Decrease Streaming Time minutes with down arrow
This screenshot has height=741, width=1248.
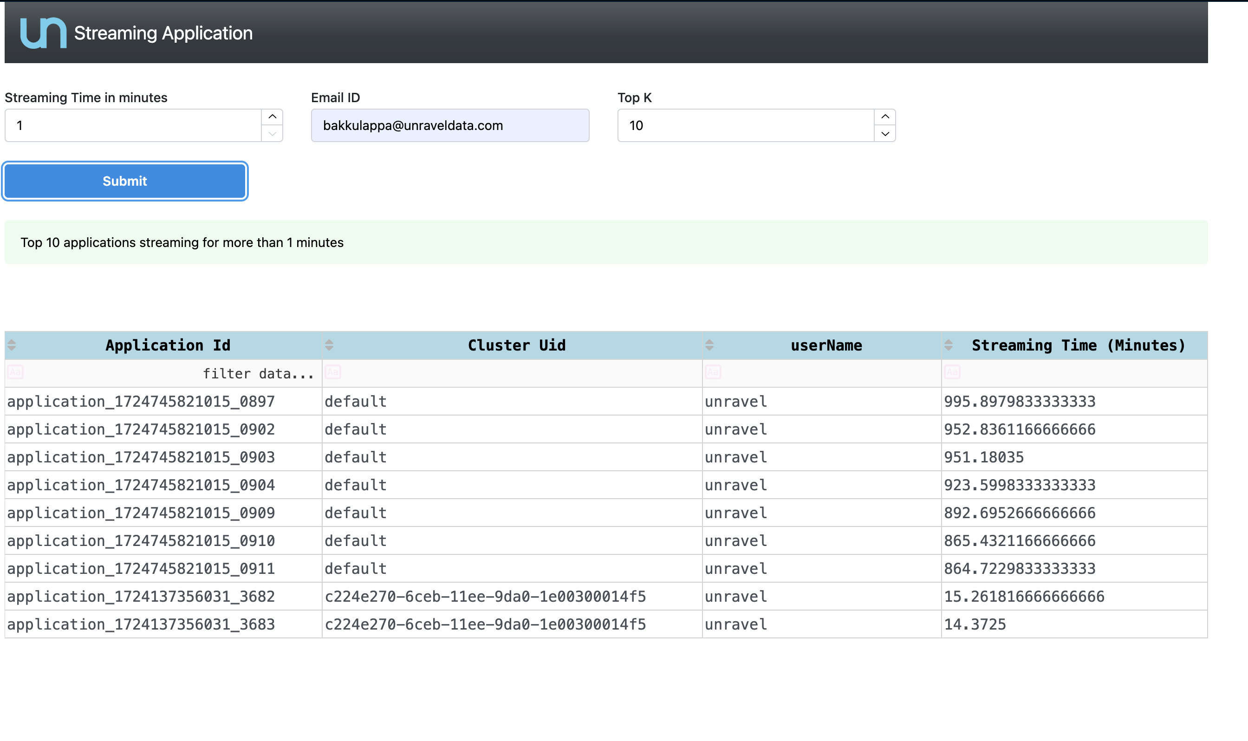272,133
